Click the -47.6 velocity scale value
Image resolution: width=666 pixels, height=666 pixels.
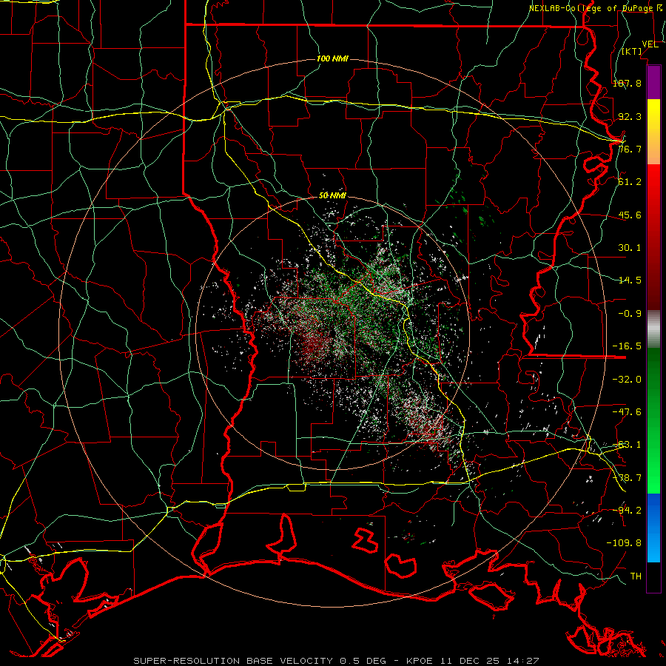point(627,411)
